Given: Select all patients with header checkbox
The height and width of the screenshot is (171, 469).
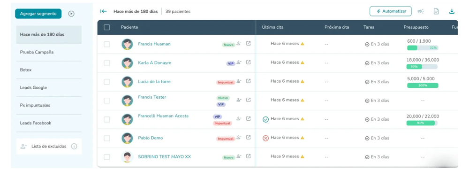Looking at the screenshot, I should [107, 27].
